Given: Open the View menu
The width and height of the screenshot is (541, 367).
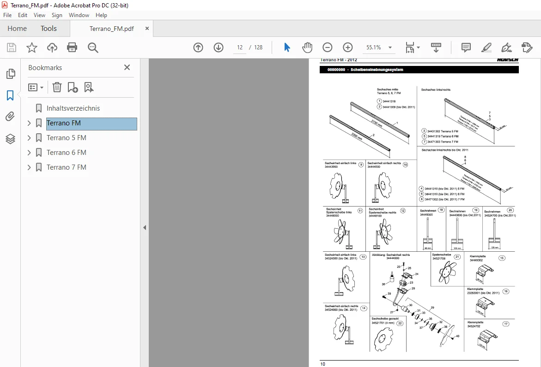Looking at the screenshot, I should coord(39,15).
